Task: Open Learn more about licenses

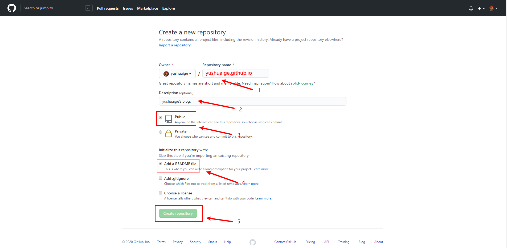Action: point(264,198)
